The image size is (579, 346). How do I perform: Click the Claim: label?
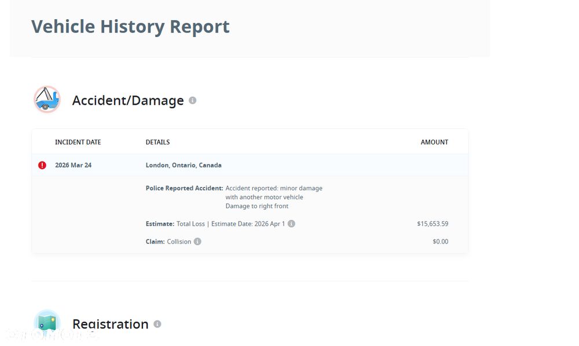pos(155,242)
